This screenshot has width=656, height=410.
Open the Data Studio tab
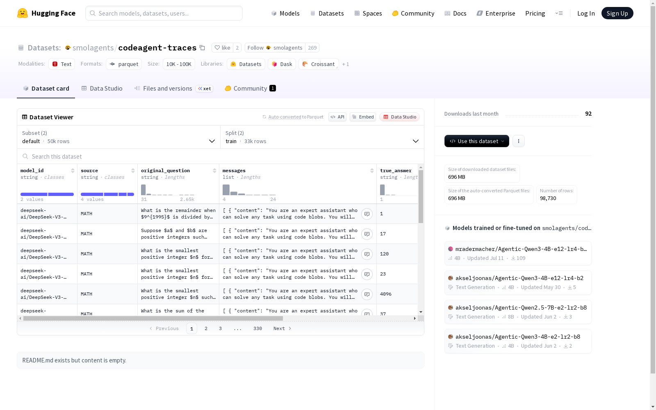tap(102, 89)
